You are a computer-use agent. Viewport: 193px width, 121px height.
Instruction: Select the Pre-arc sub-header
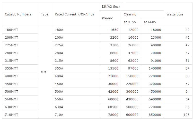[107, 18]
